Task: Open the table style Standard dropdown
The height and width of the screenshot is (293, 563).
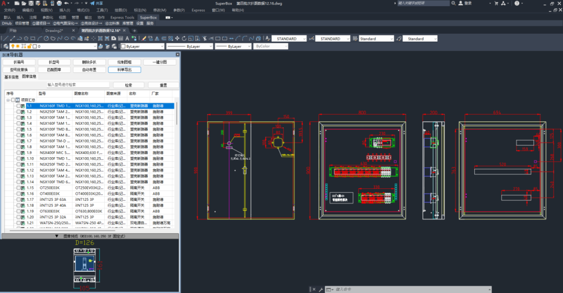Action: pos(376,39)
